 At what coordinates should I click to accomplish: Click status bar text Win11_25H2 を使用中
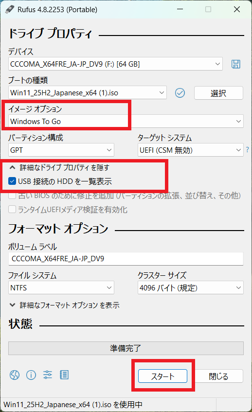click(73, 405)
